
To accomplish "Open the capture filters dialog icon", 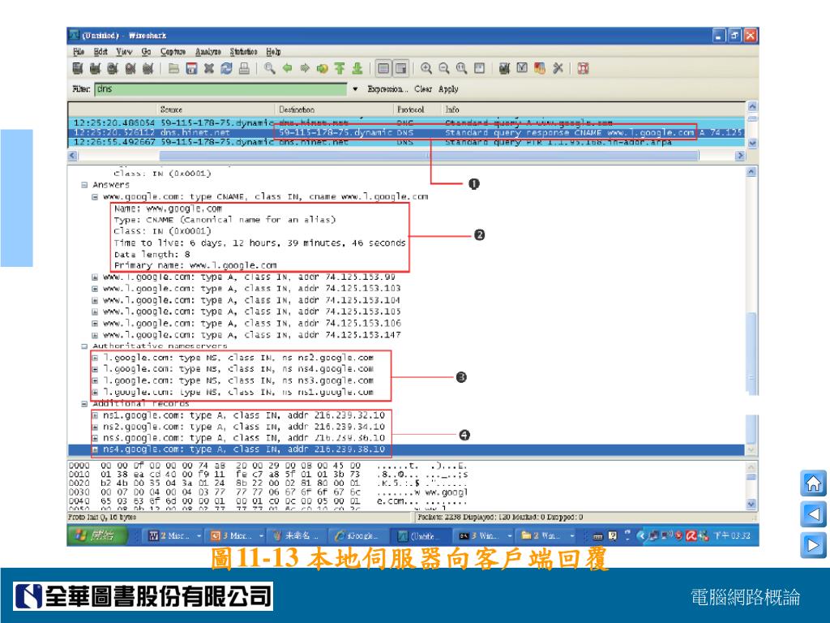I will click(504, 68).
